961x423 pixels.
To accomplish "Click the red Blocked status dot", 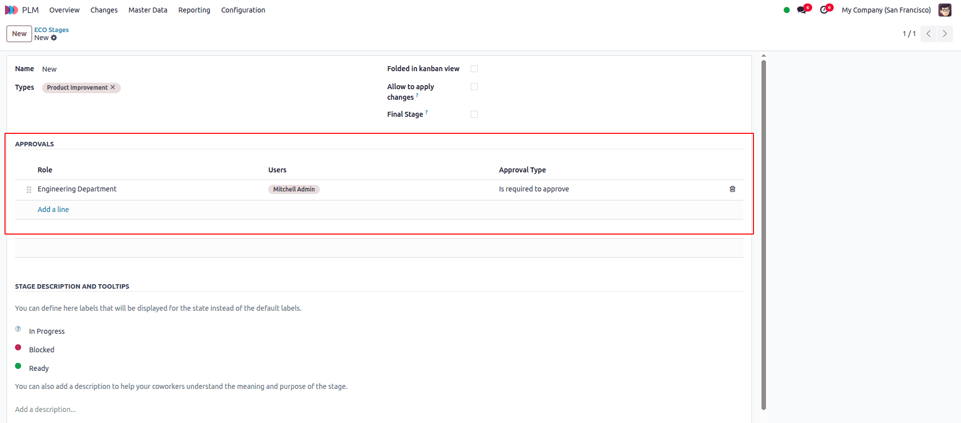I will [18, 347].
